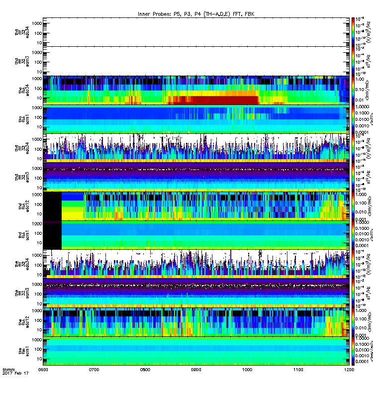This screenshot has height=398, width=373.
Task: Select the 'thd fff 32 edc34' y-axis label
Action: (x=22, y=148)
